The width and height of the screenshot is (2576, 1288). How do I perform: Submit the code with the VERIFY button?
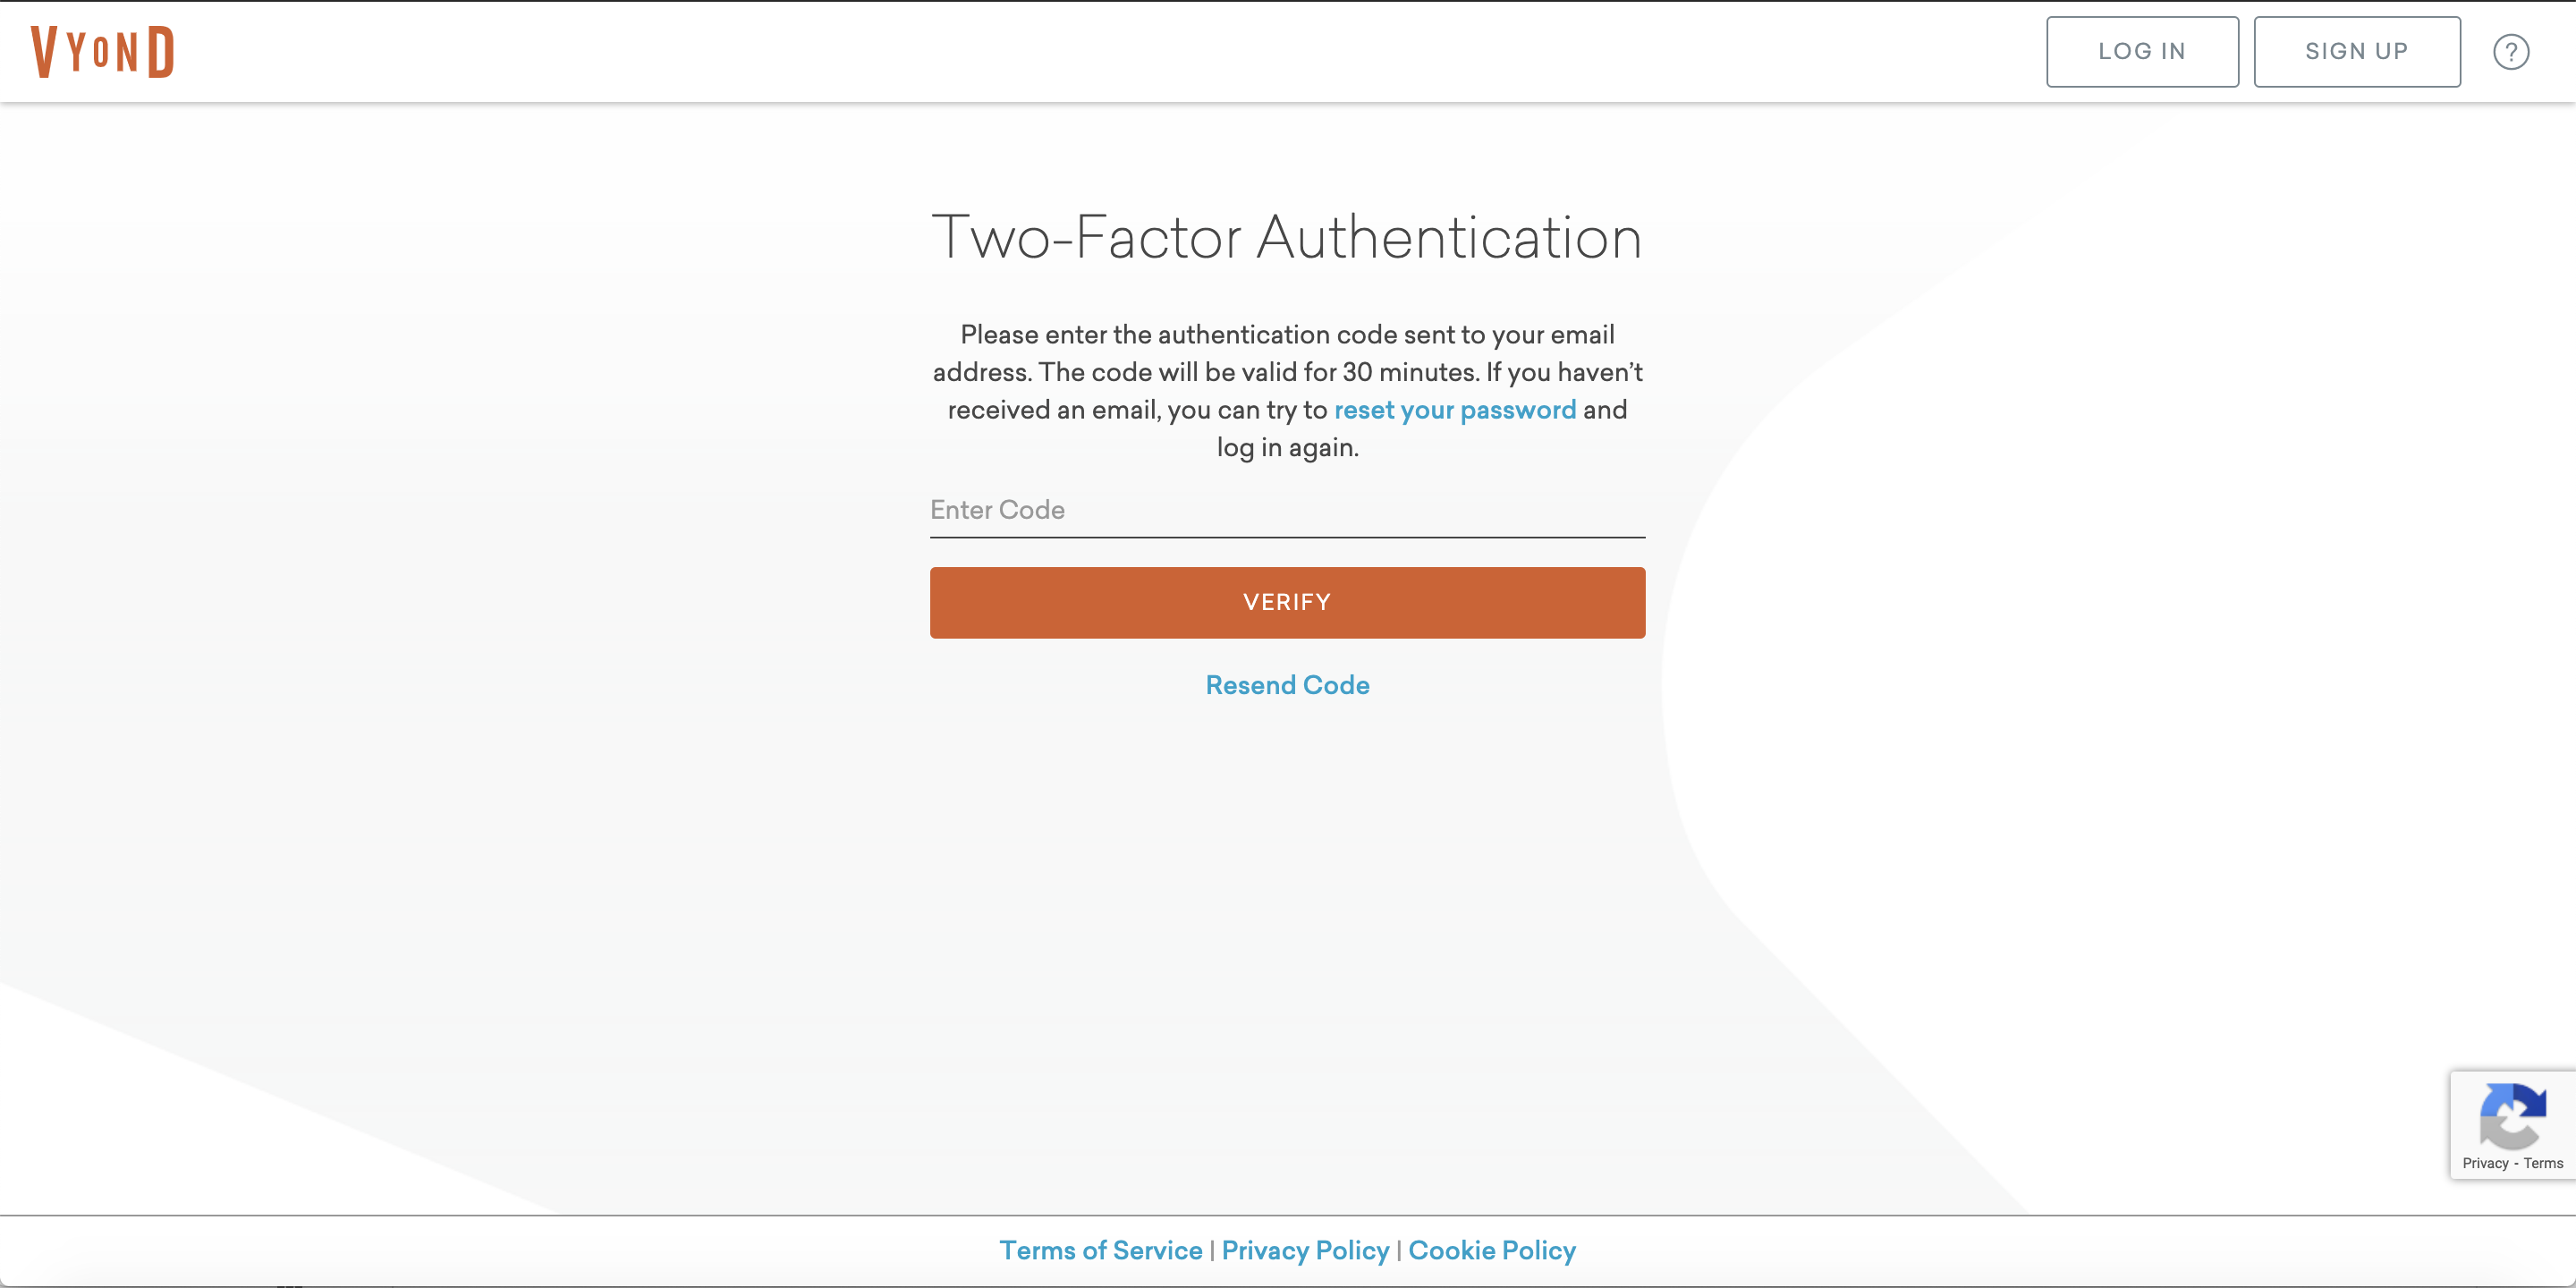pyautogui.click(x=1286, y=601)
